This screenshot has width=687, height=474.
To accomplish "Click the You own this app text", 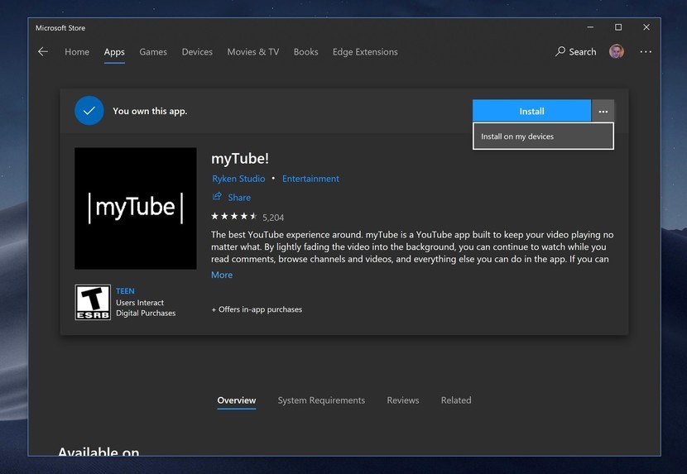I will point(150,111).
